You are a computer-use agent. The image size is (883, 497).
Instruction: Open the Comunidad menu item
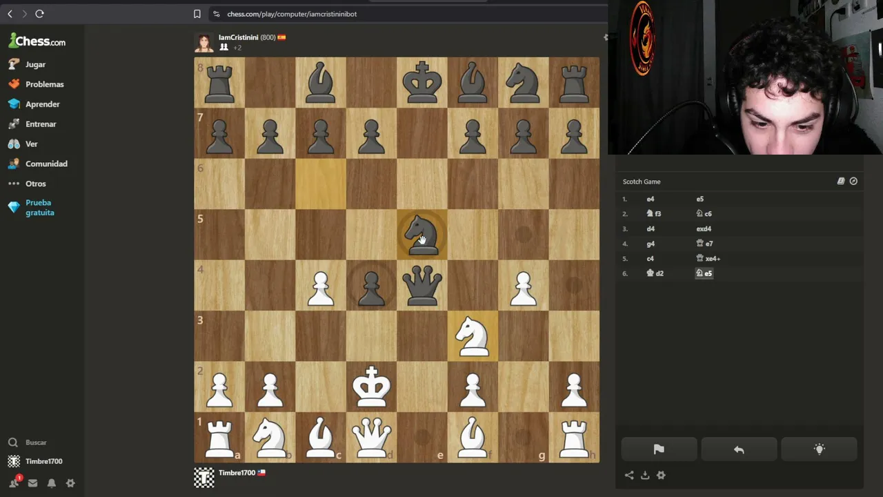click(46, 164)
